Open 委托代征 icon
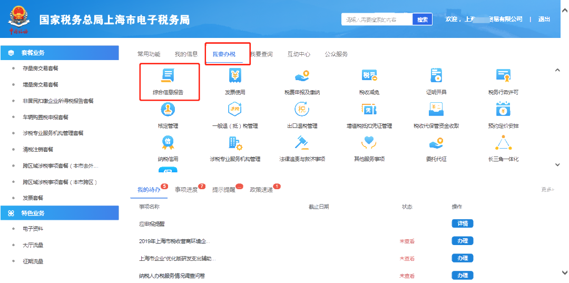 click(x=436, y=143)
